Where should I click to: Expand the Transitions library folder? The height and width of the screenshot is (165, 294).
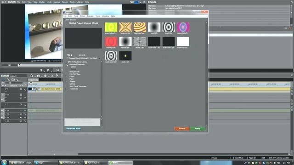tap(66, 88)
